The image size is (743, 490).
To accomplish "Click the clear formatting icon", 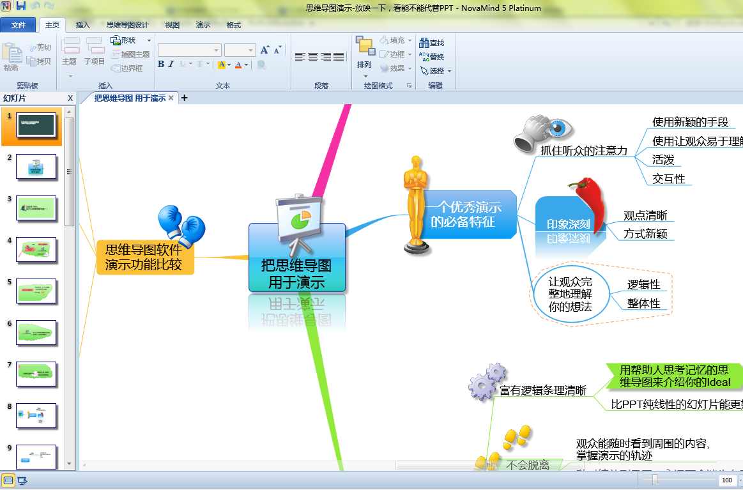I will point(261,65).
